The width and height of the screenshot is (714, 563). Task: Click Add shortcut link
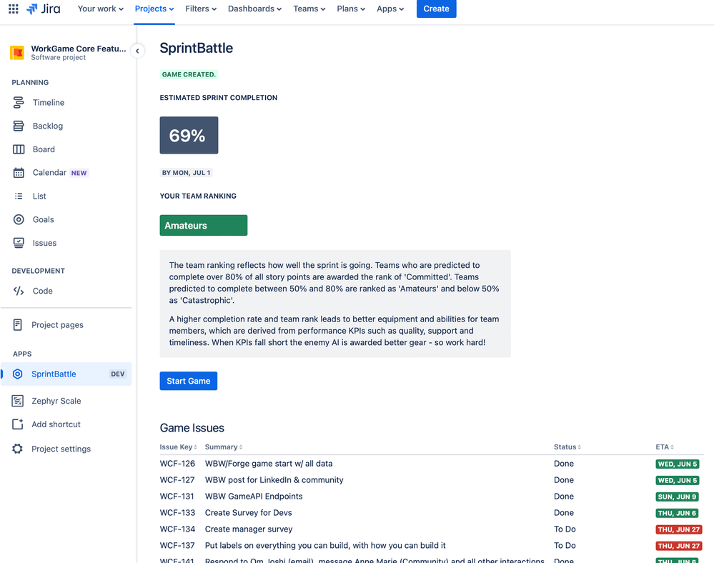[56, 424]
